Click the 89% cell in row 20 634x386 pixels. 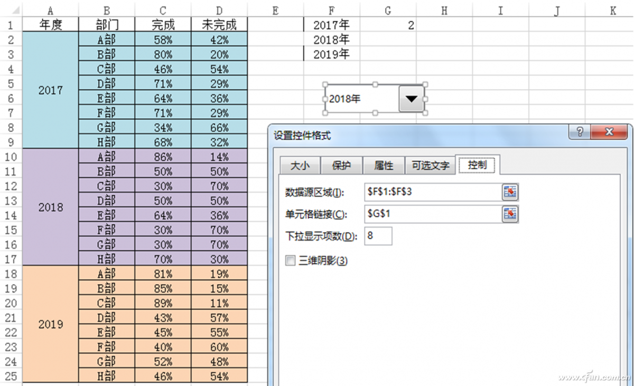click(163, 303)
